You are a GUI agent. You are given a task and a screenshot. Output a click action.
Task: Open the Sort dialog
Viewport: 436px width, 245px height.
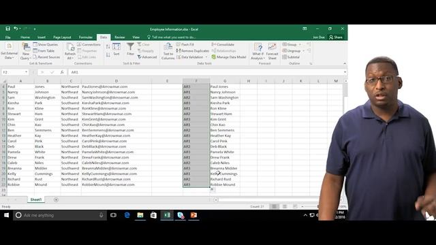coord(116,49)
